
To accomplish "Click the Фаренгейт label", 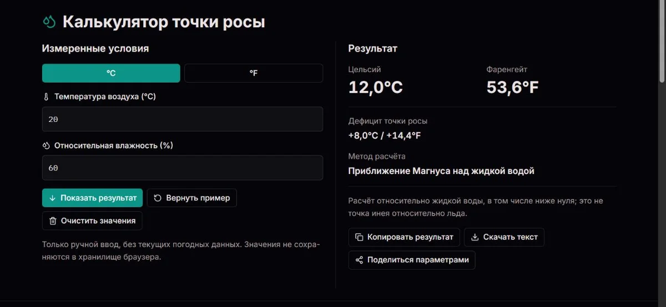I will click(x=507, y=70).
